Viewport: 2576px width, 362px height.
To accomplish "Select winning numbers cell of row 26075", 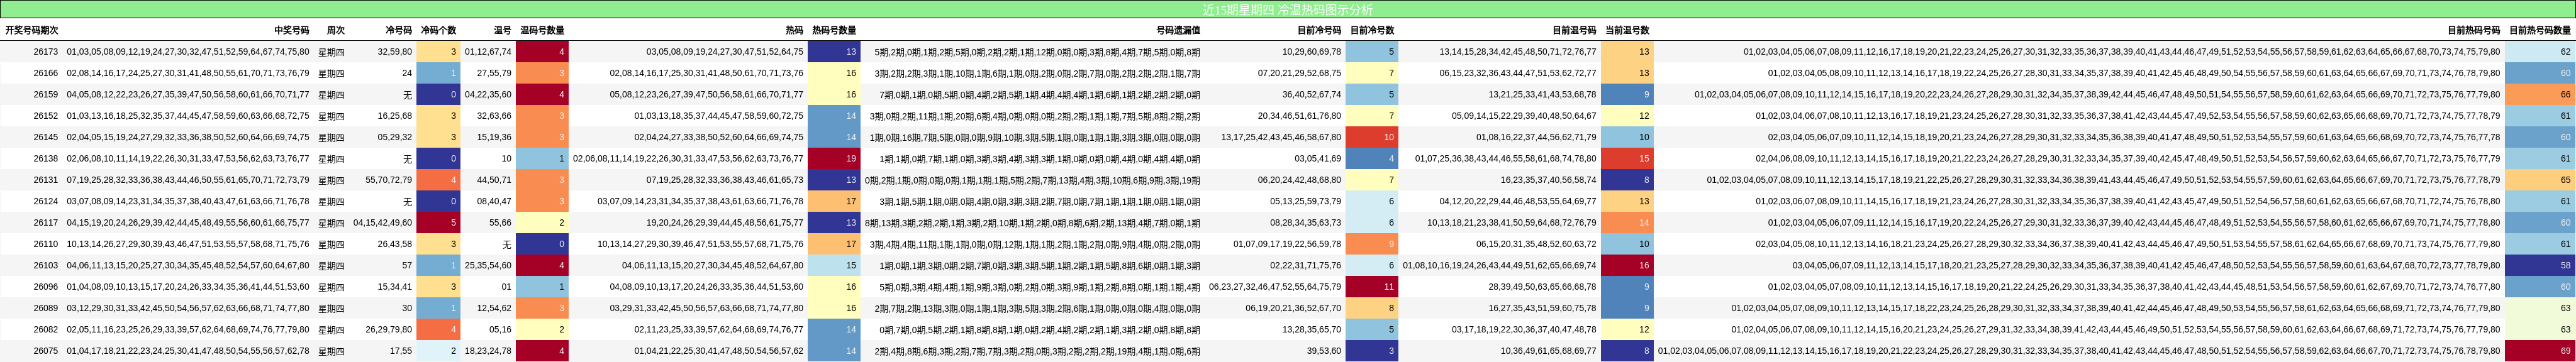I will coord(188,351).
